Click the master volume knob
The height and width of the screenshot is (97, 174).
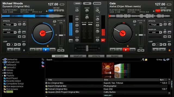[x=87, y=11]
